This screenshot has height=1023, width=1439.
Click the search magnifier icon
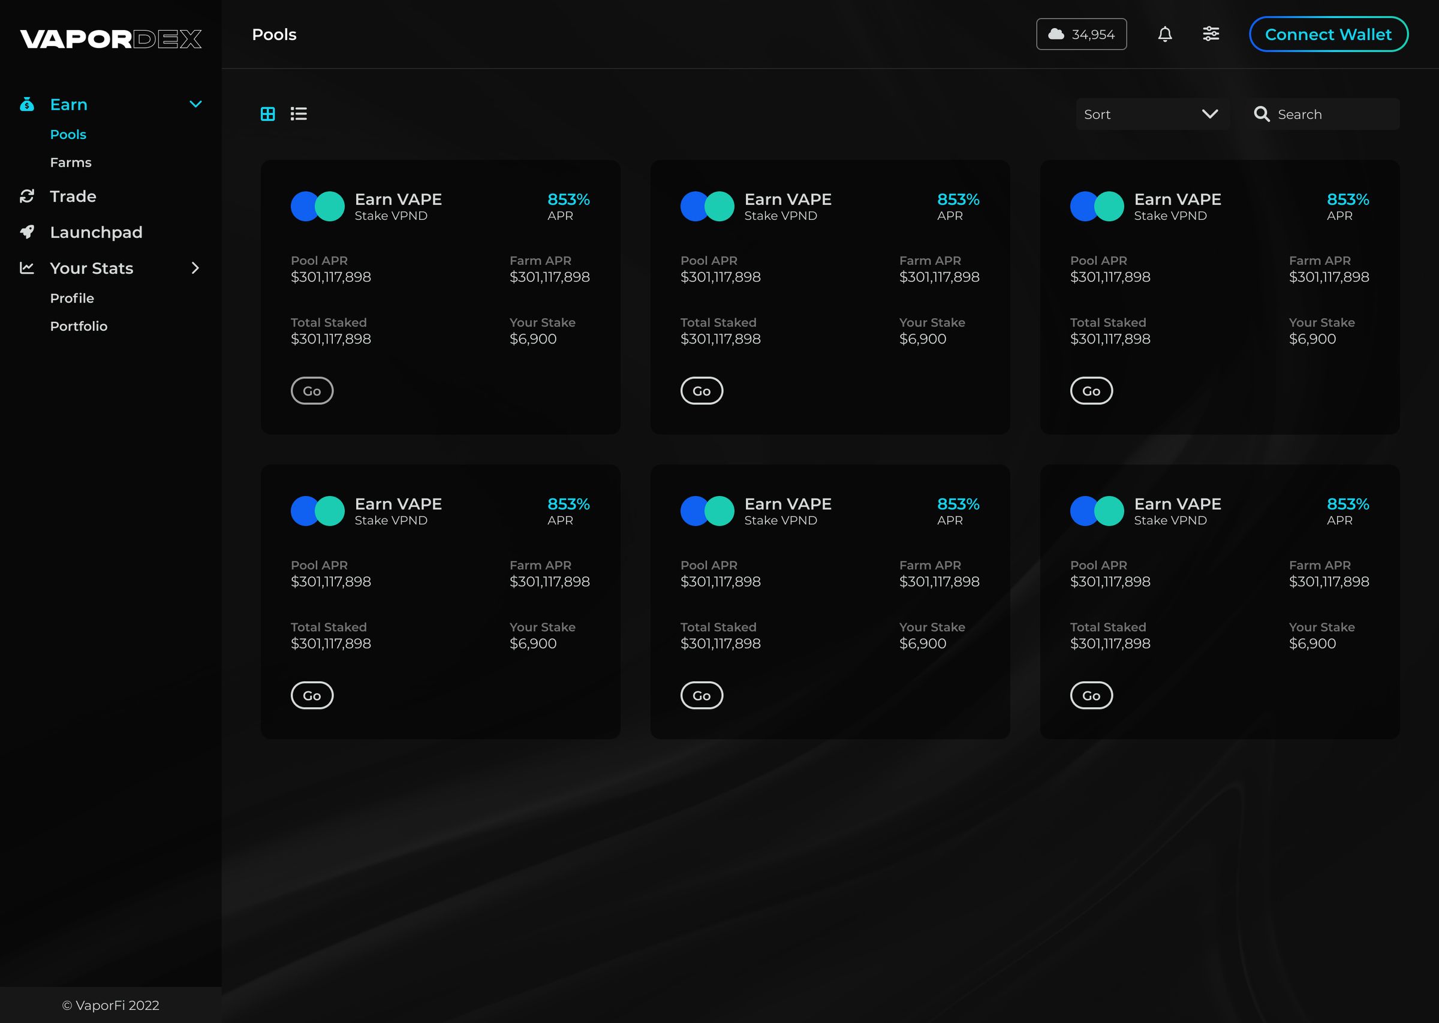[1262, 114]
